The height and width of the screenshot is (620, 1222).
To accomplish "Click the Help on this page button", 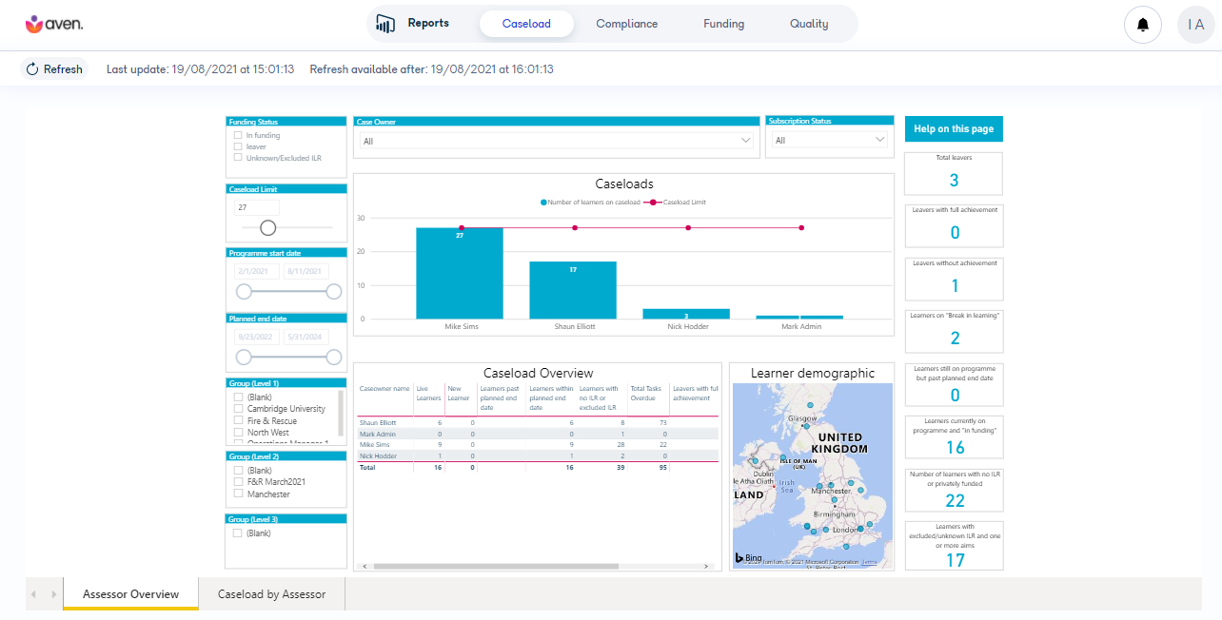I will pos(954,128).
